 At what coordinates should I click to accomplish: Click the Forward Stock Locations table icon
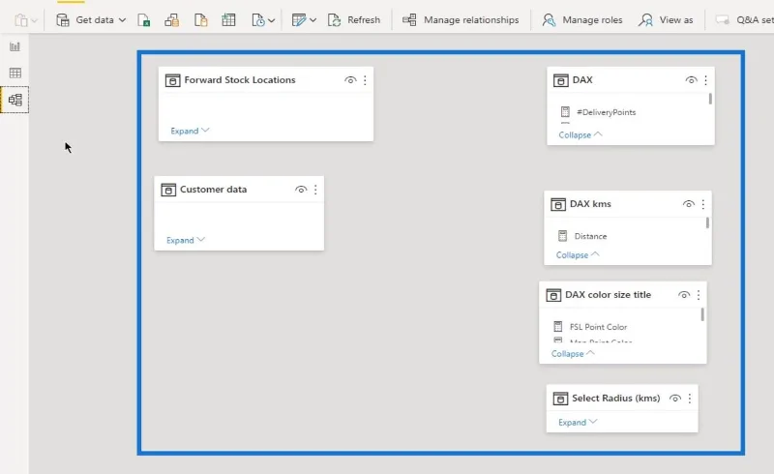coord(172,80)
